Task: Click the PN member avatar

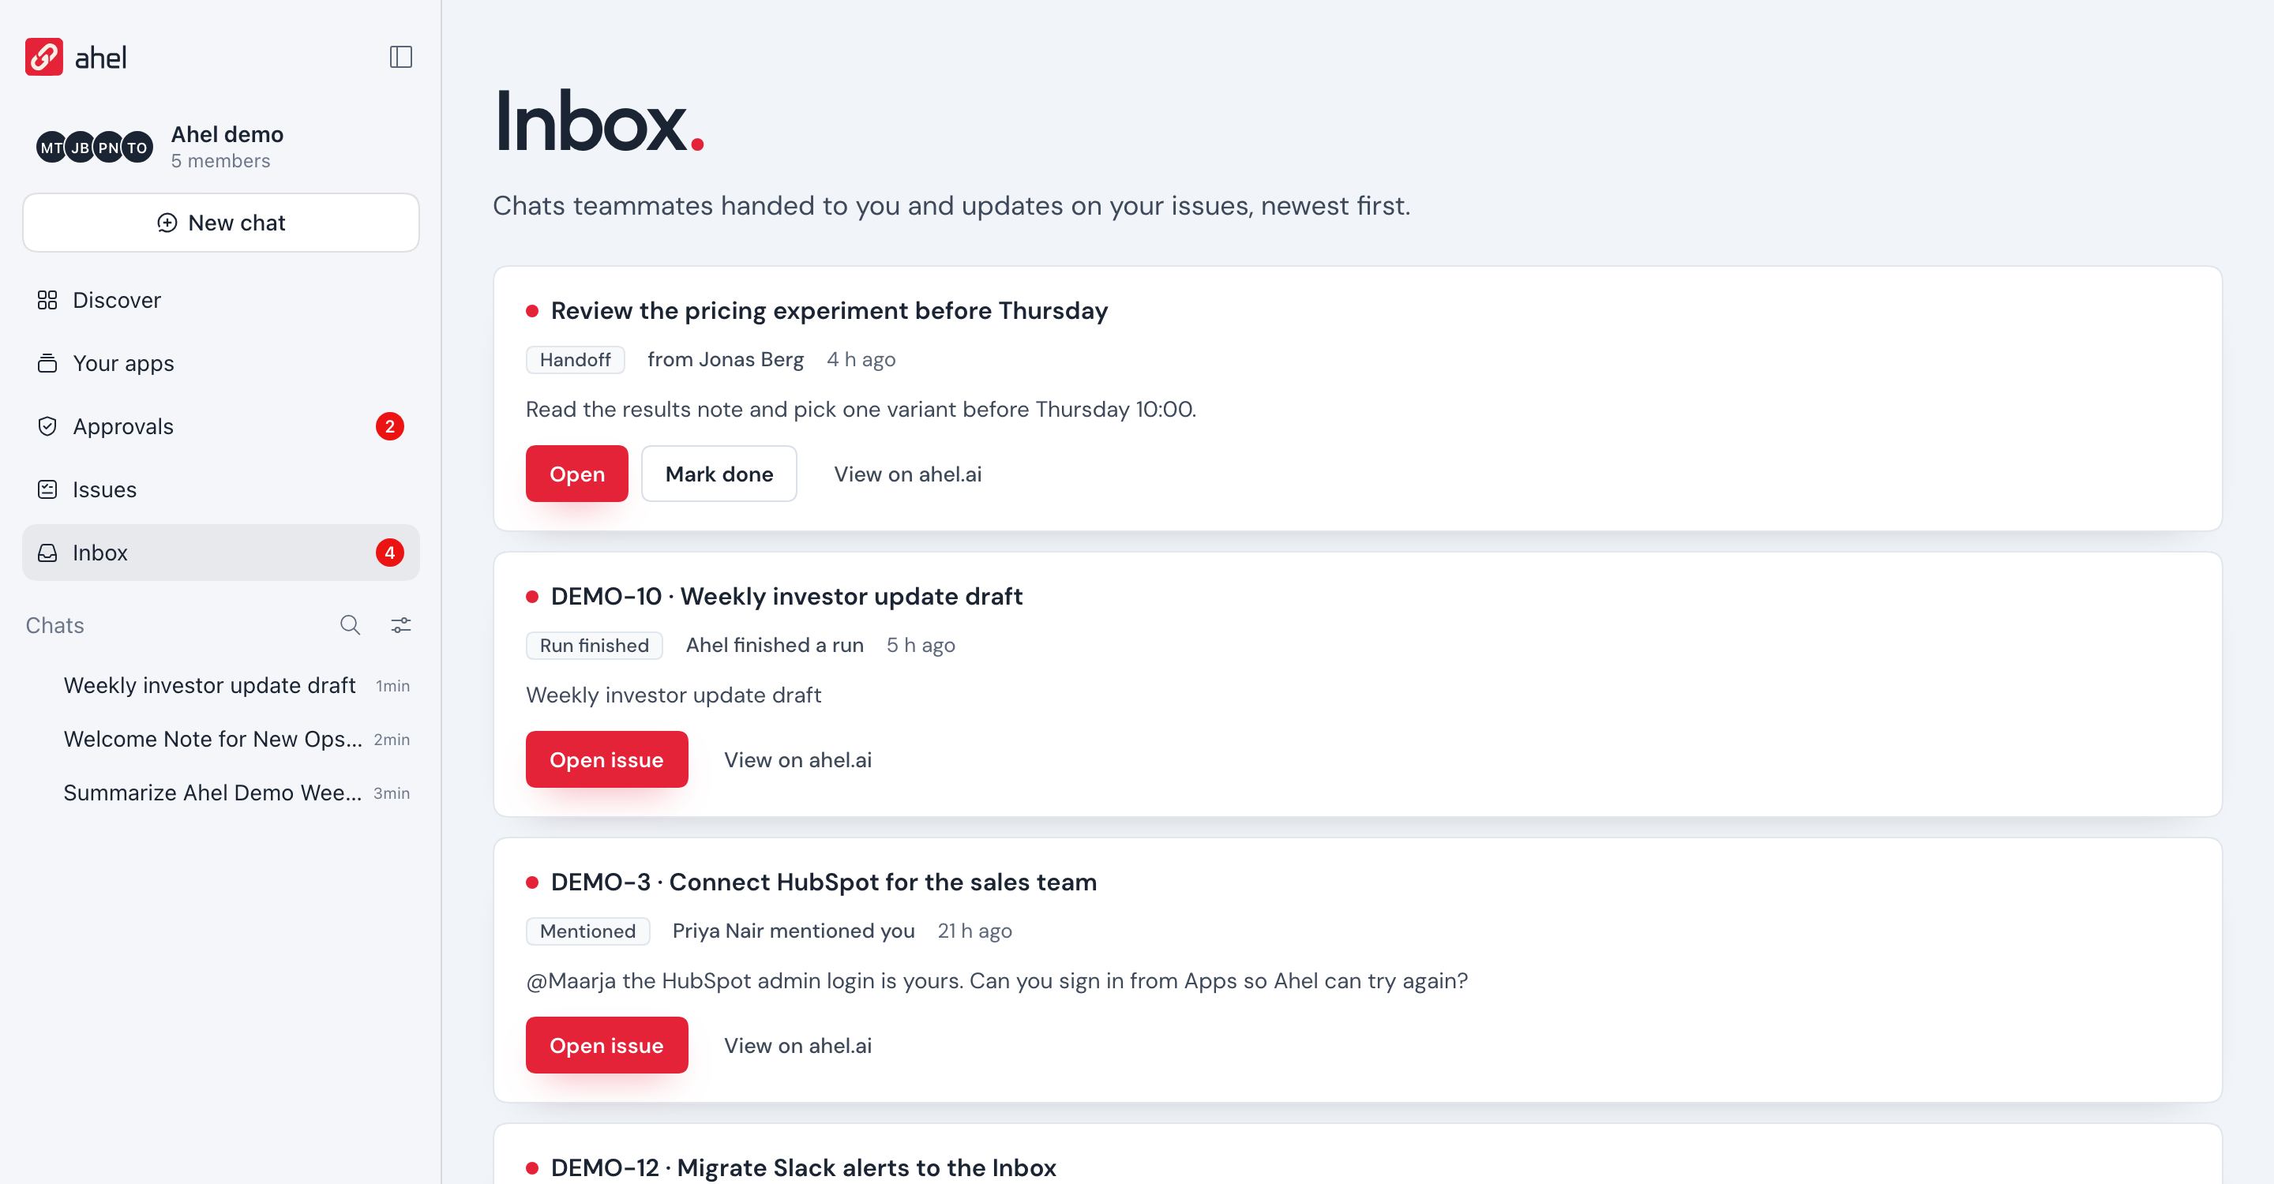Action: click(x=107, y=148)
